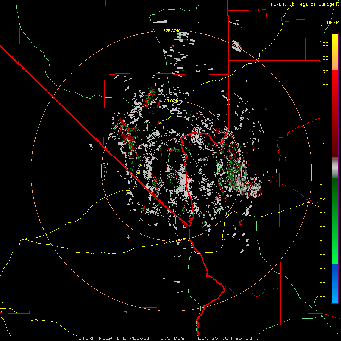341x341 pixels.
Task: Click the "-20" value on the velocity scale
Action: point(324,199)
